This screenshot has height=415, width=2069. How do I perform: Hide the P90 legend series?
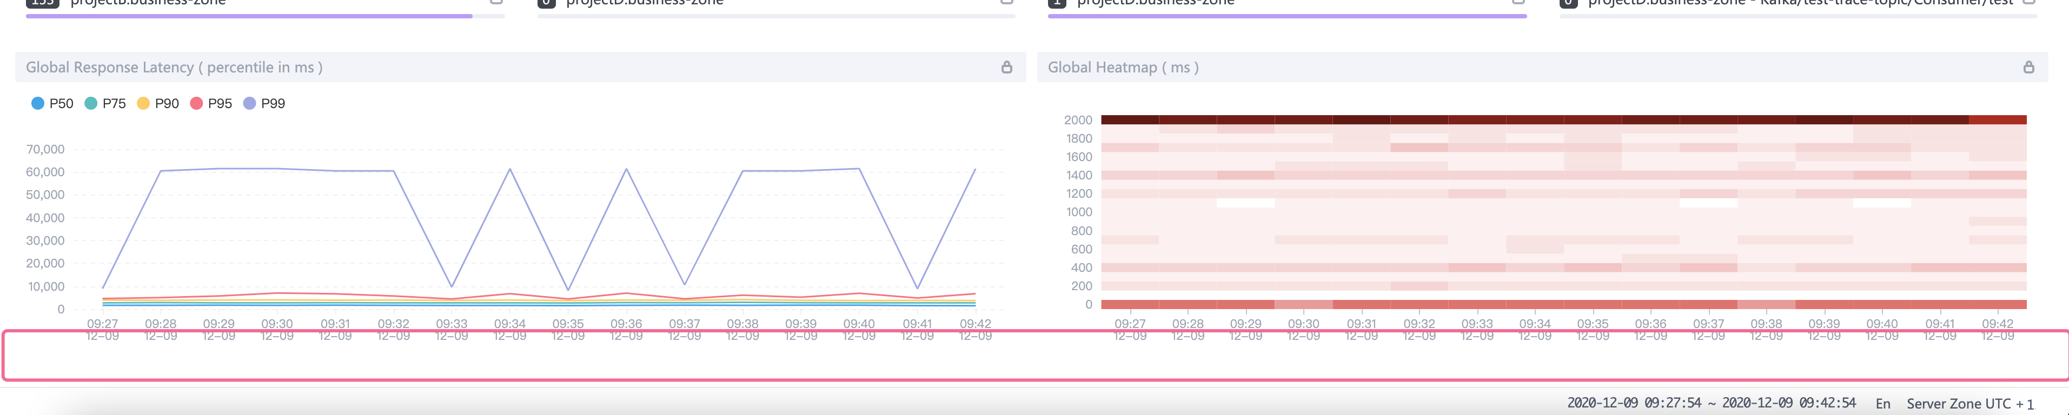pyautogui.click(x=158, y=104)
